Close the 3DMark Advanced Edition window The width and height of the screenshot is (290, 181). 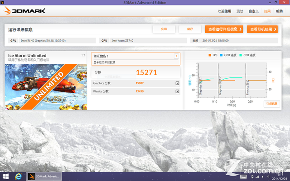(x=284, y=2)
